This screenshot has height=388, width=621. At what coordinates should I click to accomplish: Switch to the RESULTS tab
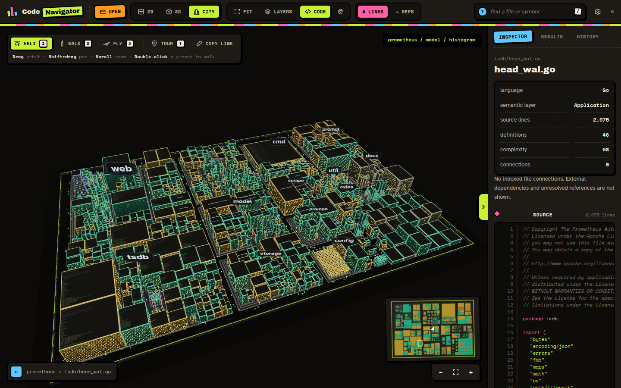[552, 37]
